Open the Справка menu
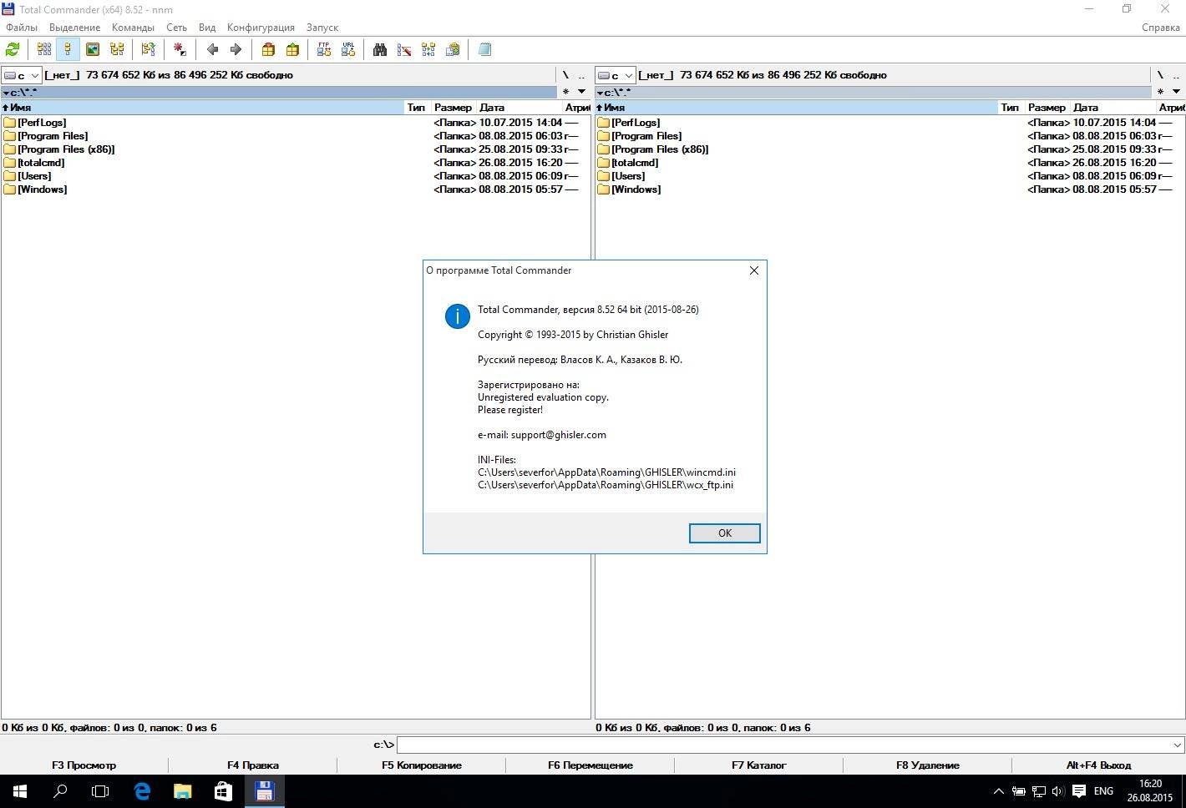 pos(1161,28)
